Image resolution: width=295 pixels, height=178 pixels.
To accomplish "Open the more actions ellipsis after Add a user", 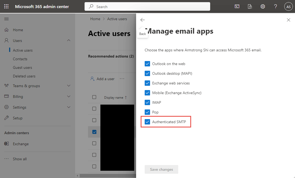I will [122, 79].
